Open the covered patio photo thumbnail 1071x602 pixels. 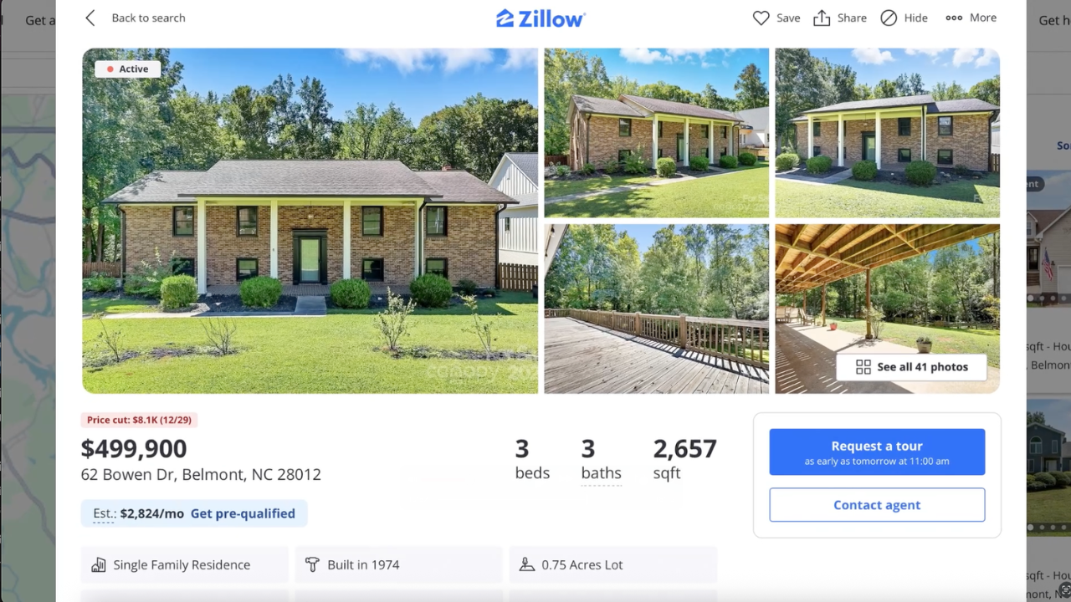[x=887, y=309]
